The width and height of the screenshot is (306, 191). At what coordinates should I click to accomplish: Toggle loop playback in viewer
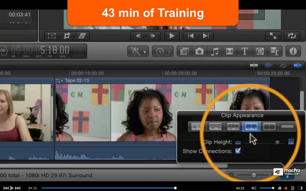(x=293, y=36)
